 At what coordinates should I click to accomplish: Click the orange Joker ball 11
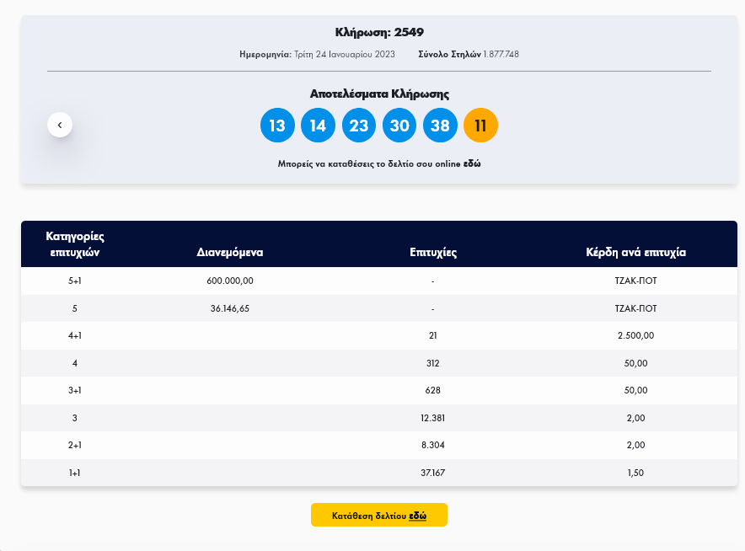(480, 126)
